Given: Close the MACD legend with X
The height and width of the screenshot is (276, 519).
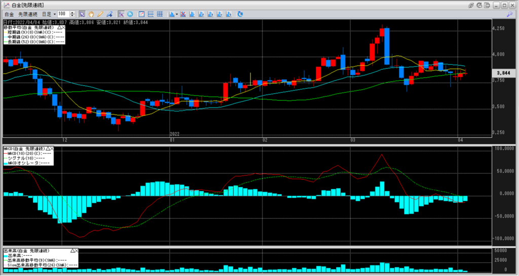Looking at the screenshot, I should click(52, 148).
